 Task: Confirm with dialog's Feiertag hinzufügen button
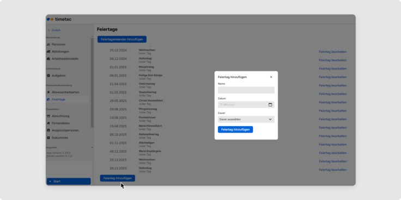coord(235,129)
